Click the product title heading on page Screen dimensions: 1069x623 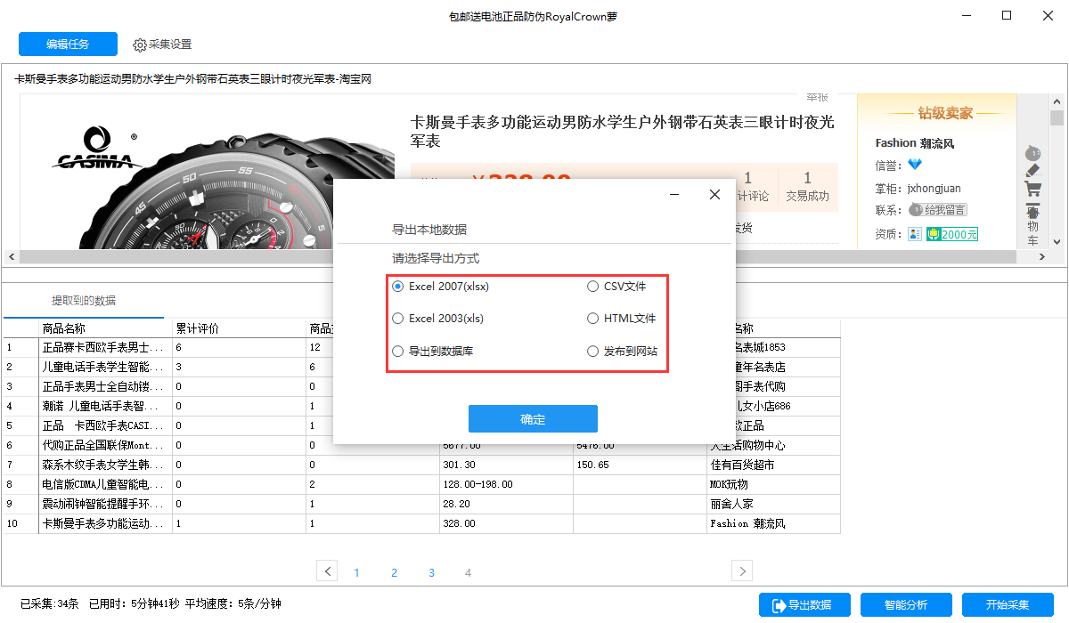click(x=622, y=132)
